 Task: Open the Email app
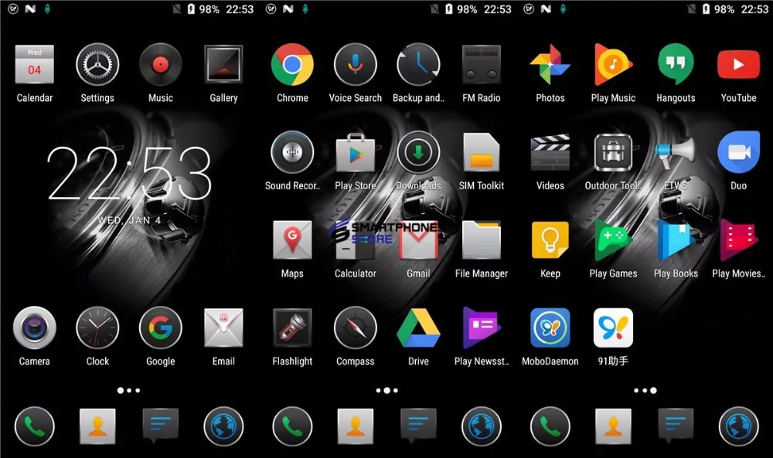[224, 327]
